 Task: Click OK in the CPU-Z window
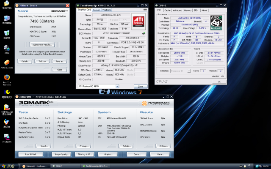[219, 82]
